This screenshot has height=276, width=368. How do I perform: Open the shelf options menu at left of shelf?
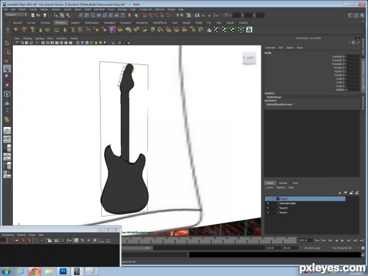tap(8, 30)
